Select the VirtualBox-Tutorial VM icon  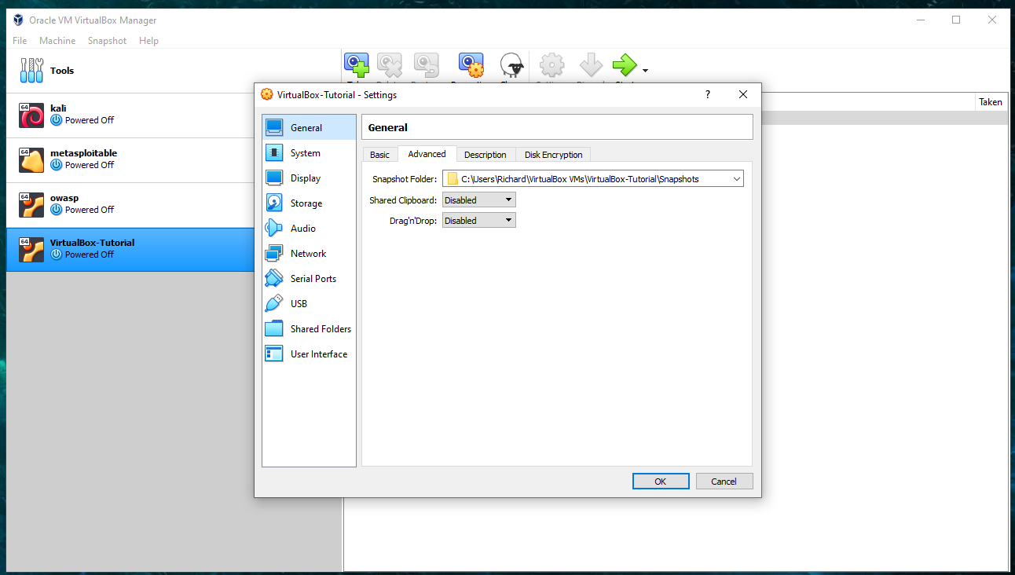(31, 249)
